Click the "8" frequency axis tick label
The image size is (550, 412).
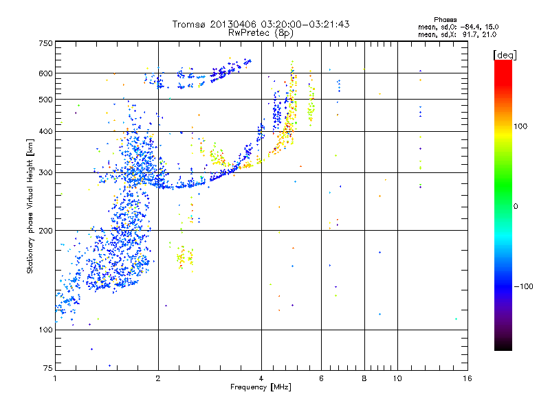click(x=364, y=378)
